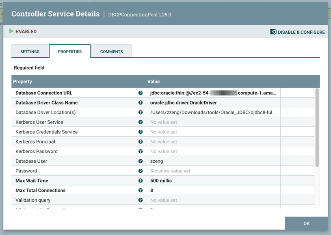Click the green ENABLED status icon
The height and width of the screenshot is (235, 331).
click(11, 31)
